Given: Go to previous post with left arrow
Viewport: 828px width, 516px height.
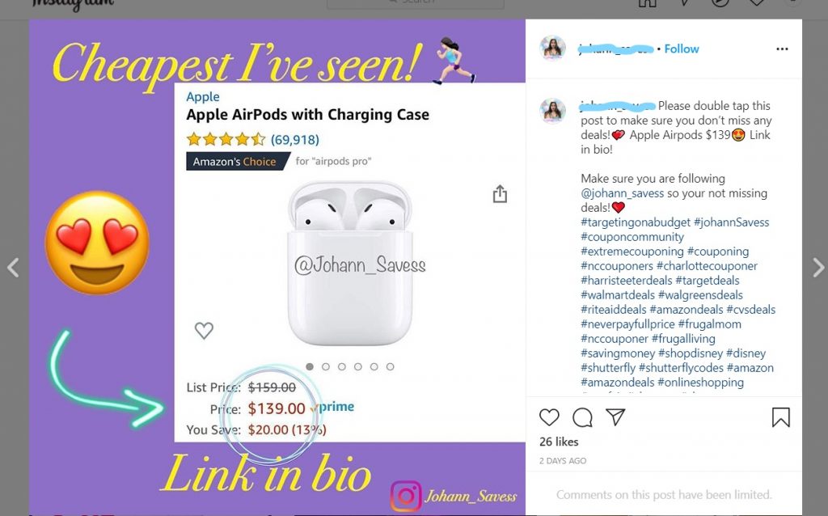Looking at the screenshot, I should click(14, 267).
